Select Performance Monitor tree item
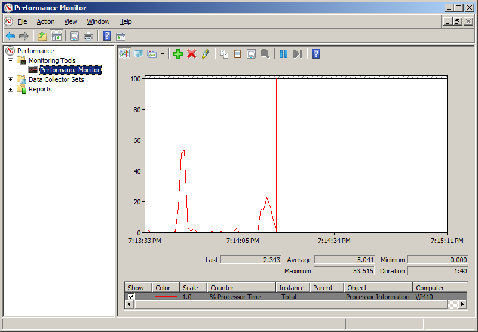The height and width of the screenshot is (332, 478). click(x=70, y=70)
